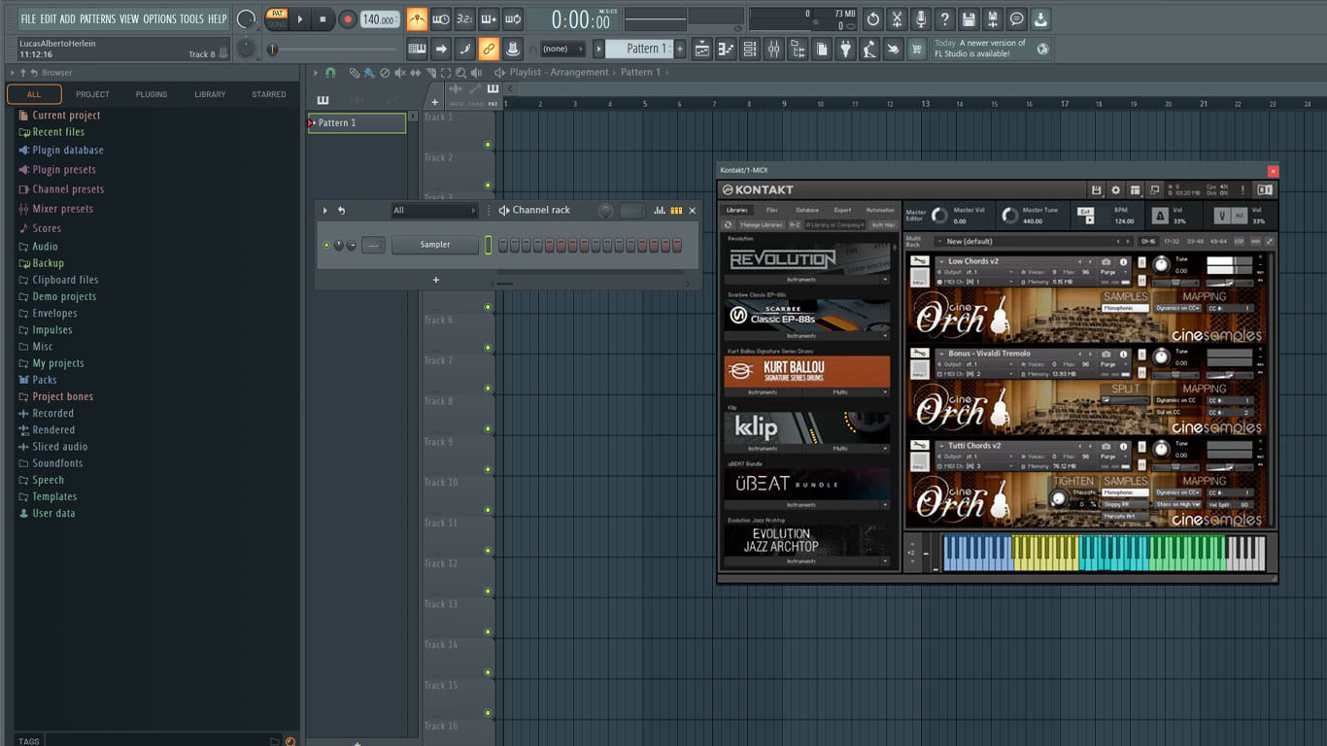
Task: Add a channel with Channel rack plus button
Action: (435, 280)
